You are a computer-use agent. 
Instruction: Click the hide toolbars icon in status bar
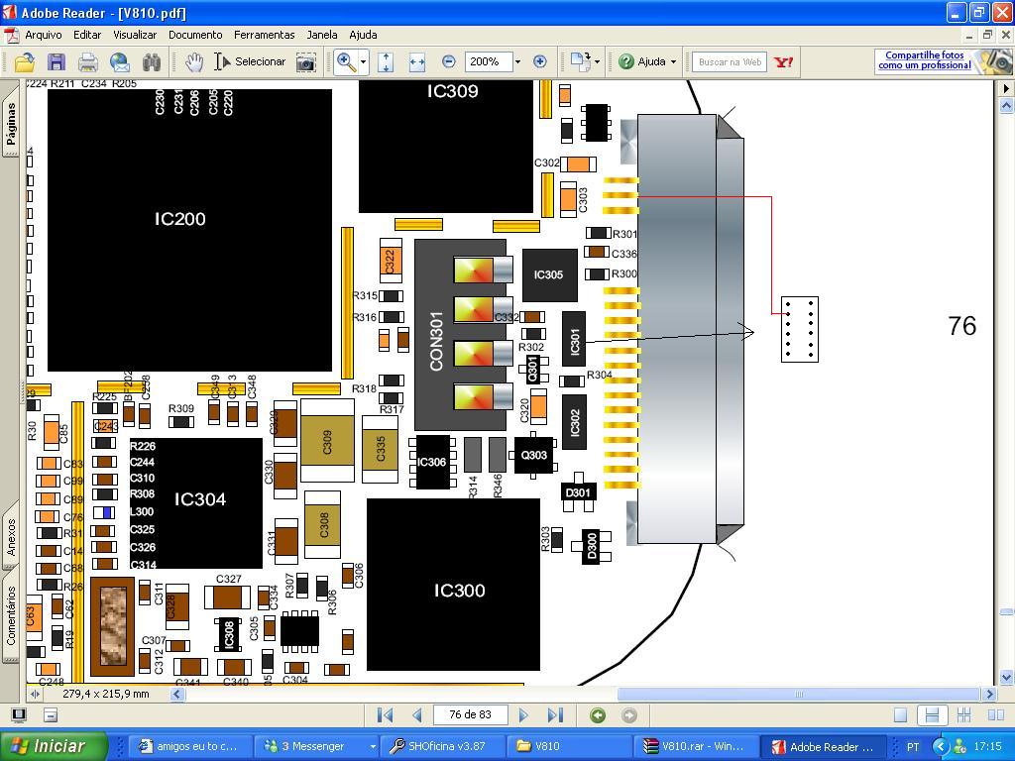tap(51, 715)
